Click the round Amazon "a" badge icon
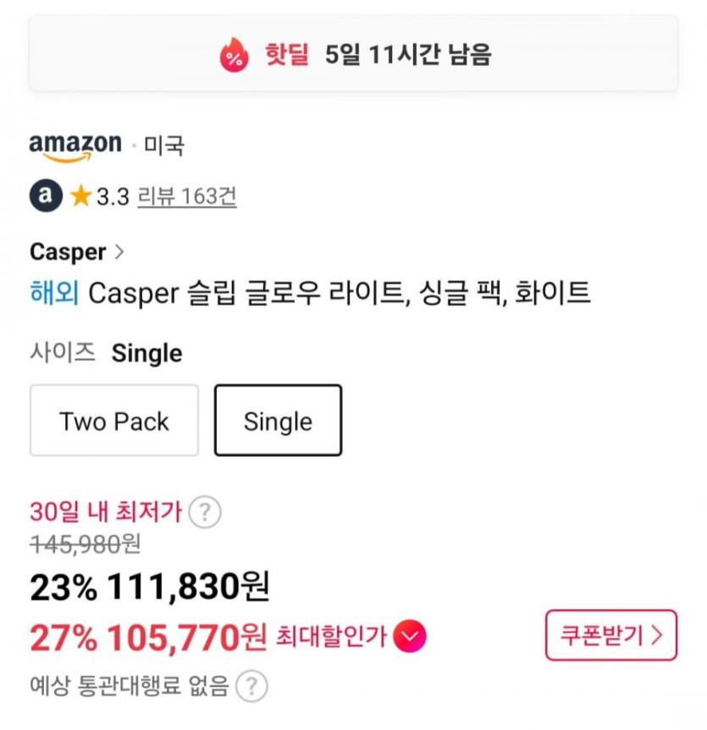The image size is (707, 730). 46,196
